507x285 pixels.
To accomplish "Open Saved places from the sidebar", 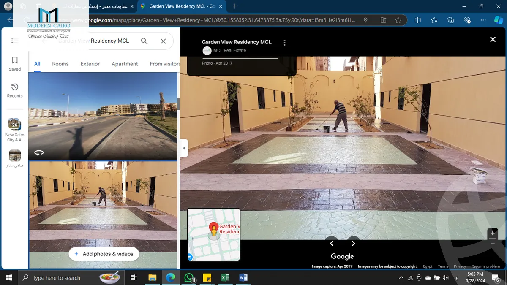I will [15, 64].
